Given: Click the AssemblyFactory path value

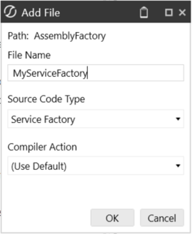Looking at the screenshot, I should (x=70, y=36).
